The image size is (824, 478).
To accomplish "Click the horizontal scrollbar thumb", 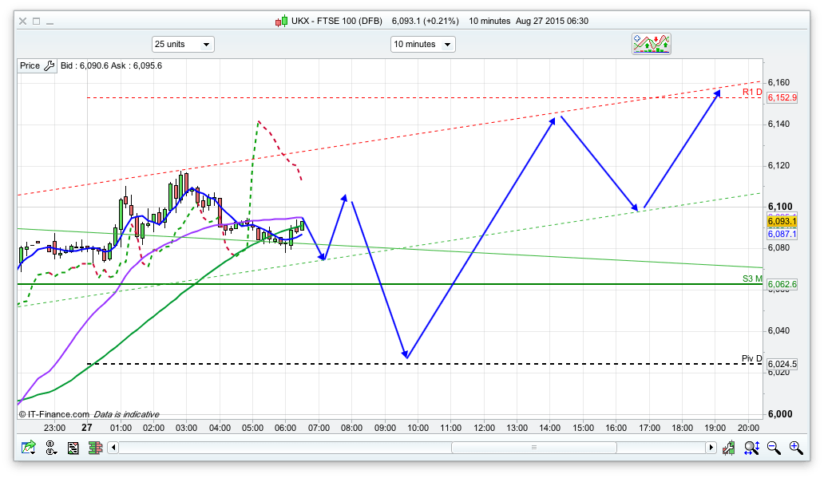I will (x=533, y=448).
